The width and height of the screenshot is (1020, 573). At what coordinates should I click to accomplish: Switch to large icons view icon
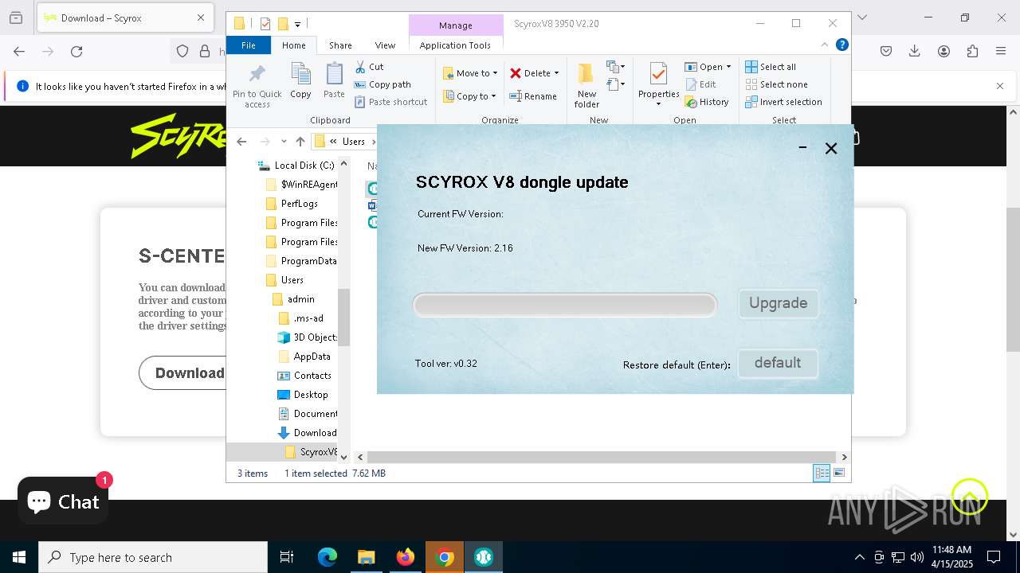[x=839, y=474]
